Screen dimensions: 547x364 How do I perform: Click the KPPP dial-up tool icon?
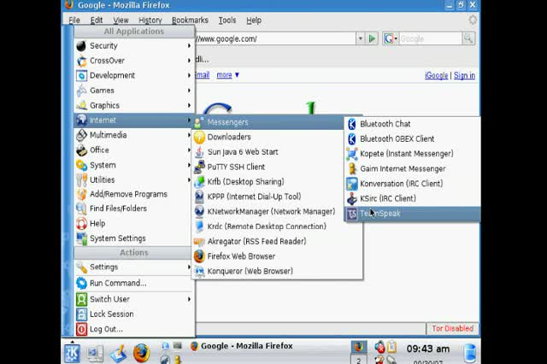coord(199,197)
